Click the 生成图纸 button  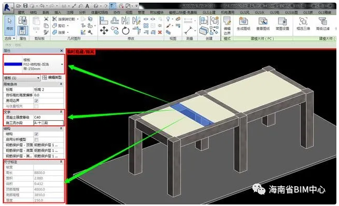pos(243,24)
